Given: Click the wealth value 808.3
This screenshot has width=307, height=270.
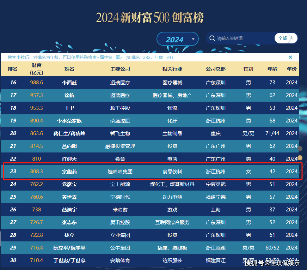Looking at the screenshot, I should pyautogui.click(x=36, y=172).
